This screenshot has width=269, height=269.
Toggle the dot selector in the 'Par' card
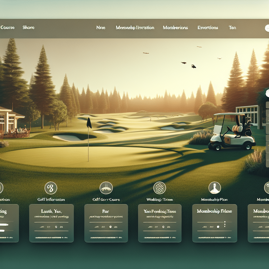[110, 227]
